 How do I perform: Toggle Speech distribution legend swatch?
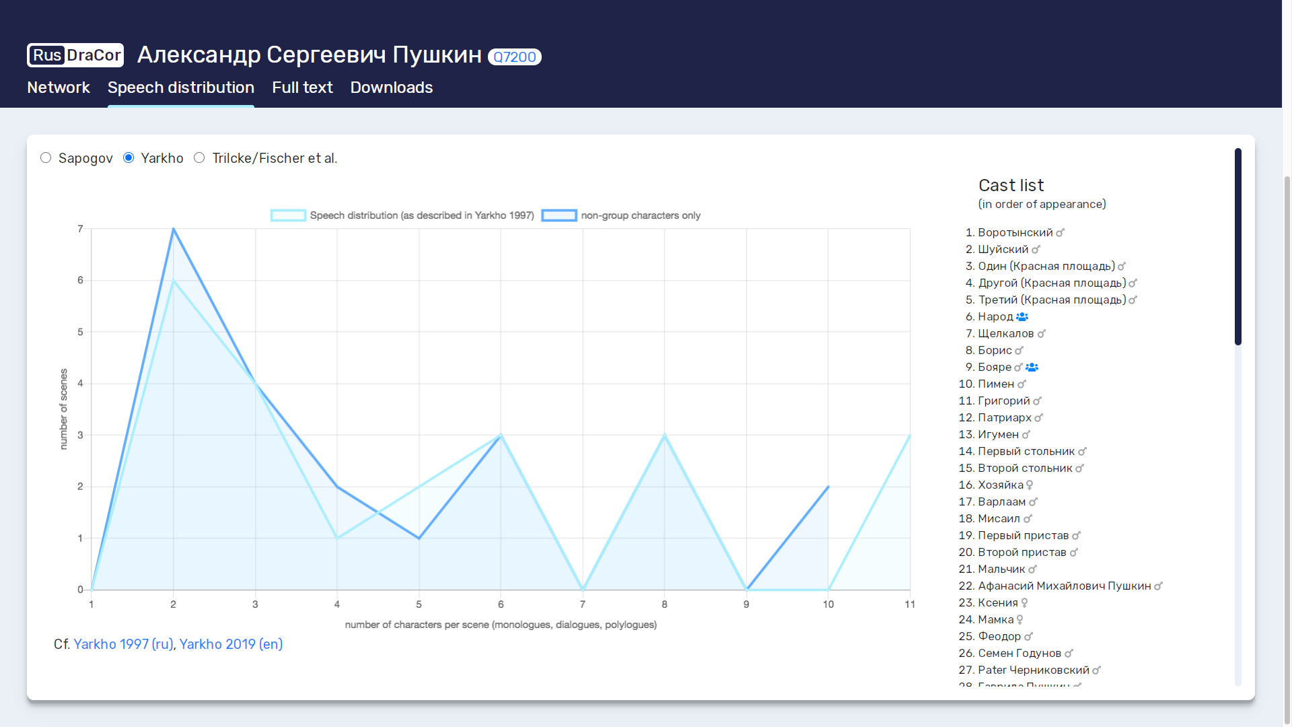pyautogui.click(x=288, y=215)
